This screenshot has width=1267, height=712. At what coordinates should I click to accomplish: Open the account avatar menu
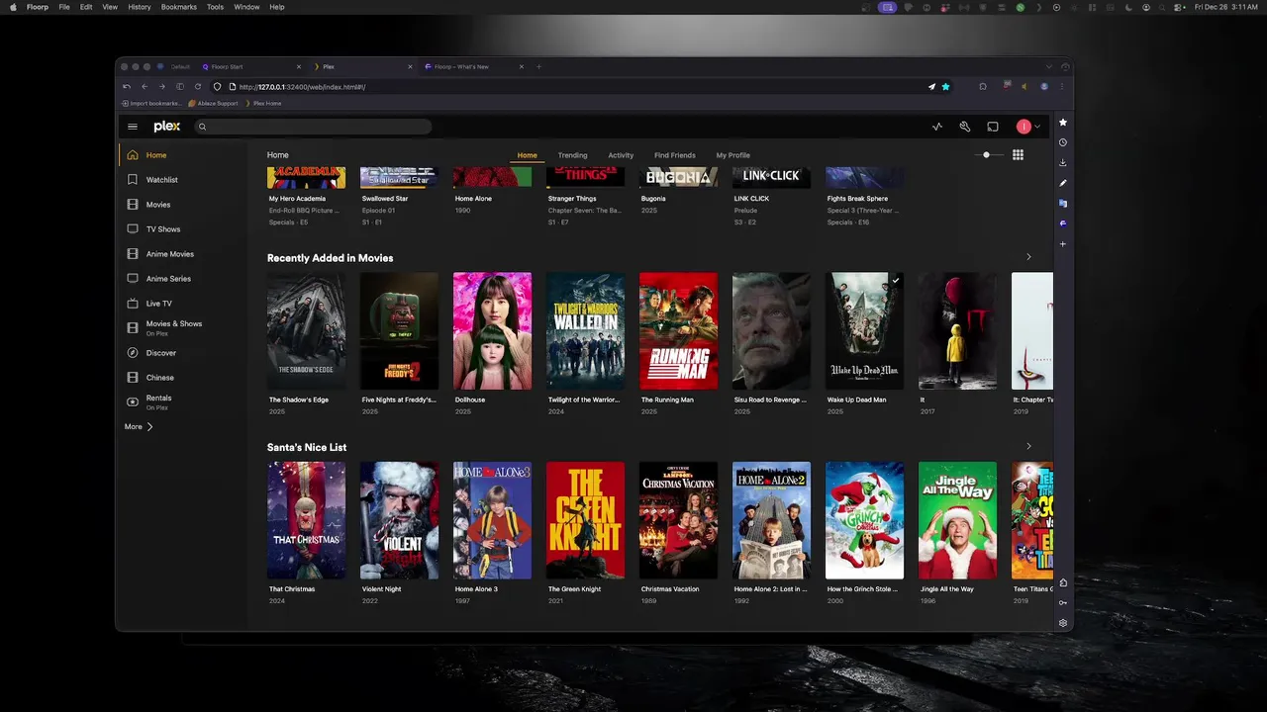[x=1028, y=127]
